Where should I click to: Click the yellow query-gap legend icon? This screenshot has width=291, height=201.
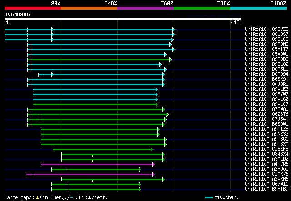point(37,198)
